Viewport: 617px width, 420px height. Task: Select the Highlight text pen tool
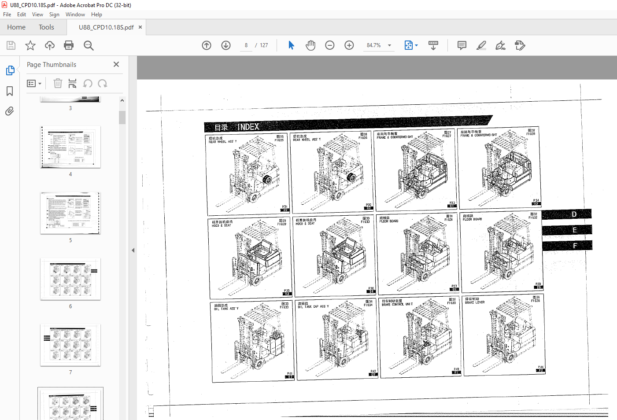[x=481, y=45]
